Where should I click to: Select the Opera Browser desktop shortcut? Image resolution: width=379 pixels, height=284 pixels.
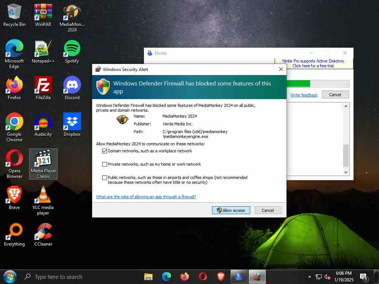[14, 164]
